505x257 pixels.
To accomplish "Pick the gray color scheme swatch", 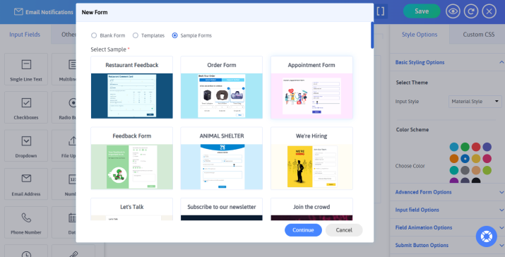I will click(x=465, y=170).
